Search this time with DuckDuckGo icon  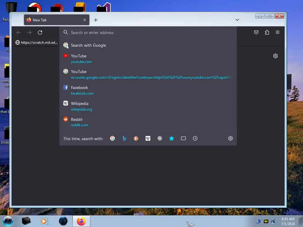(136, 138)
